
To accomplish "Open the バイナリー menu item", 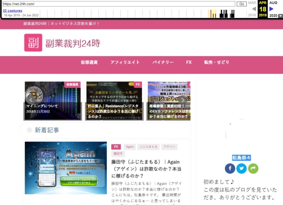I will (163, 62).
